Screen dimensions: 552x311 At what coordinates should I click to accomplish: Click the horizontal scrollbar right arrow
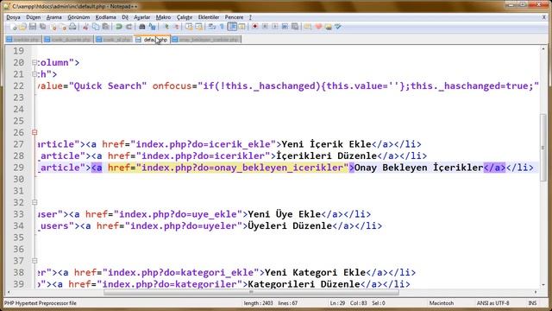[x=536, y=292]
